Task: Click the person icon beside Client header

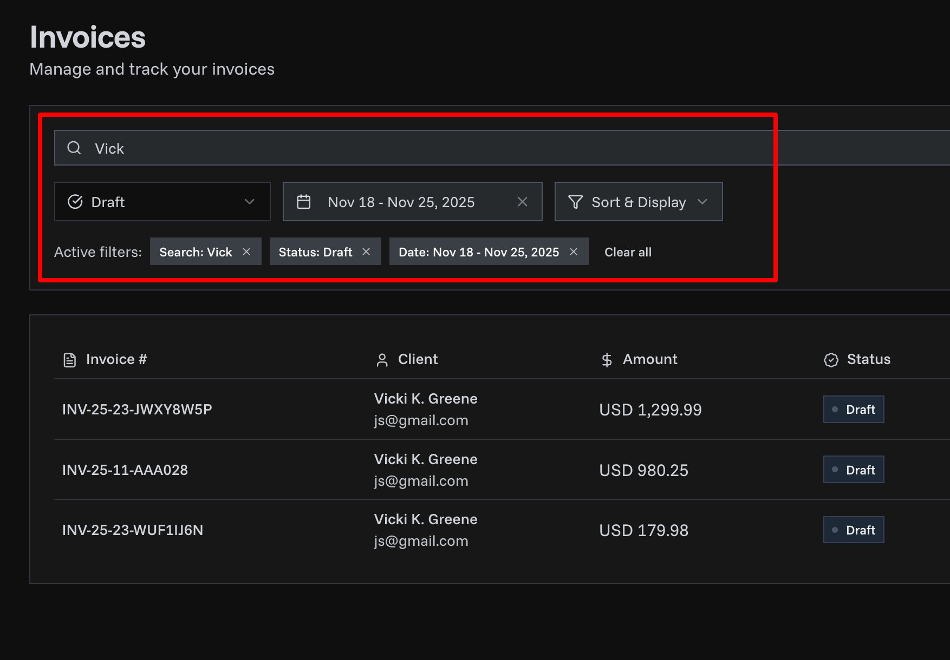Action: 382,359
